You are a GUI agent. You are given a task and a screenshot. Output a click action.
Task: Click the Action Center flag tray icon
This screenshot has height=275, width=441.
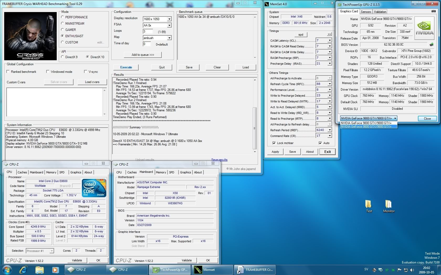[400, 270]
